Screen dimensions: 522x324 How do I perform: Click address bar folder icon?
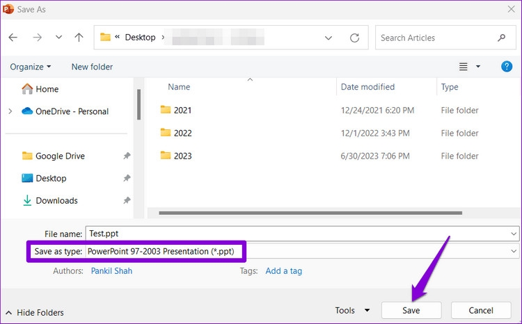point(105,37)
